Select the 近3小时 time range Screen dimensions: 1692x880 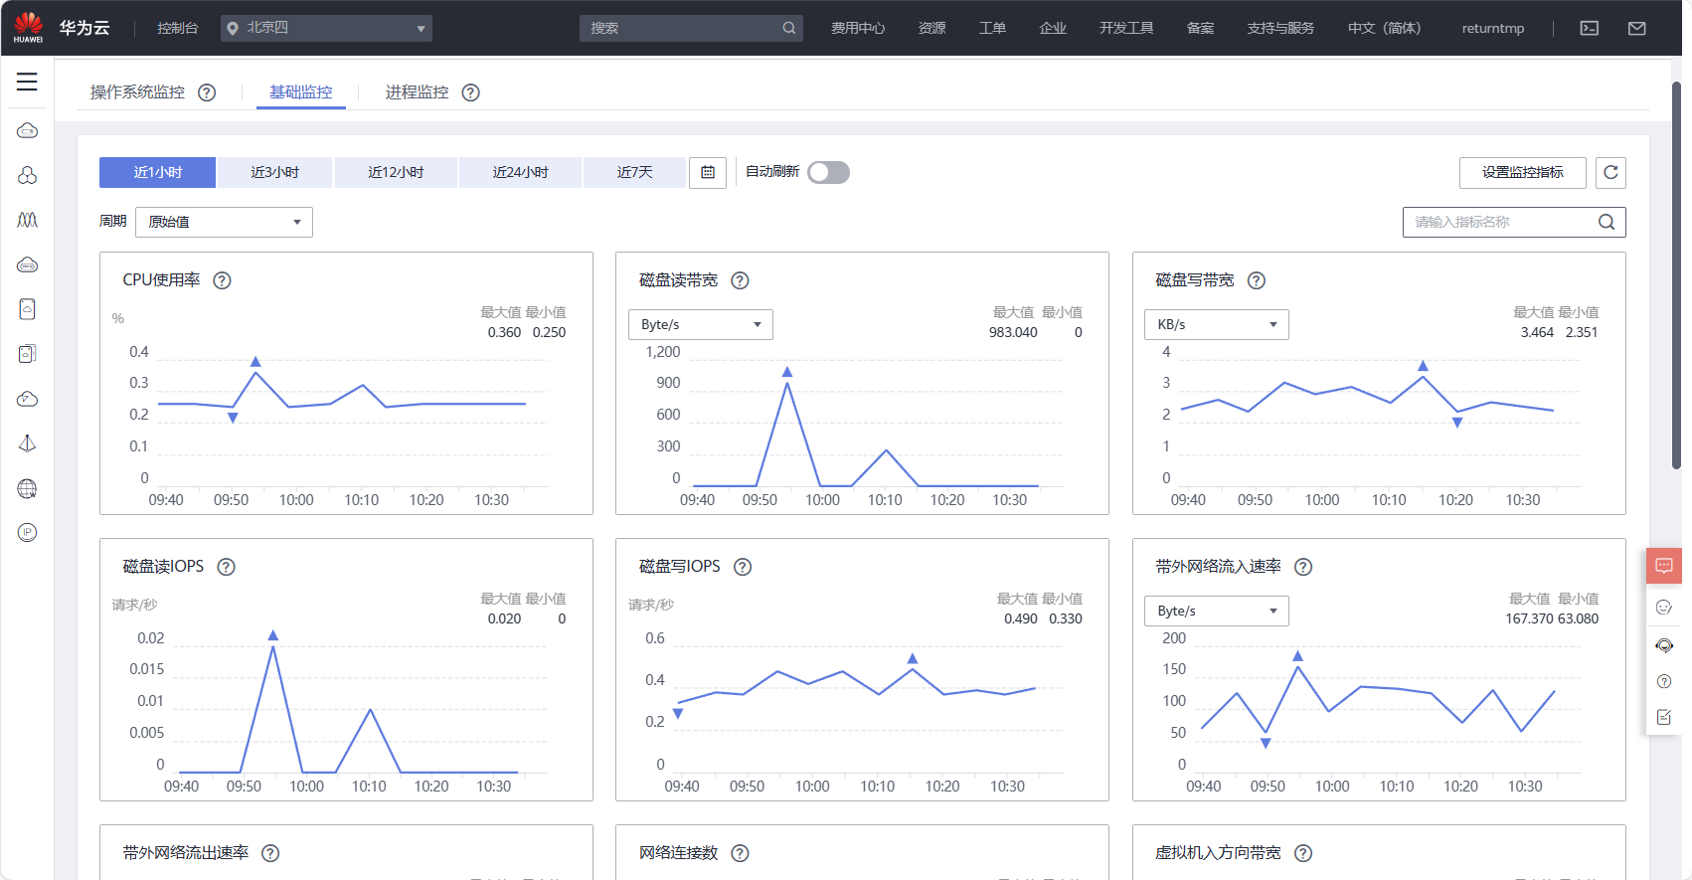(x=274, y=172)
